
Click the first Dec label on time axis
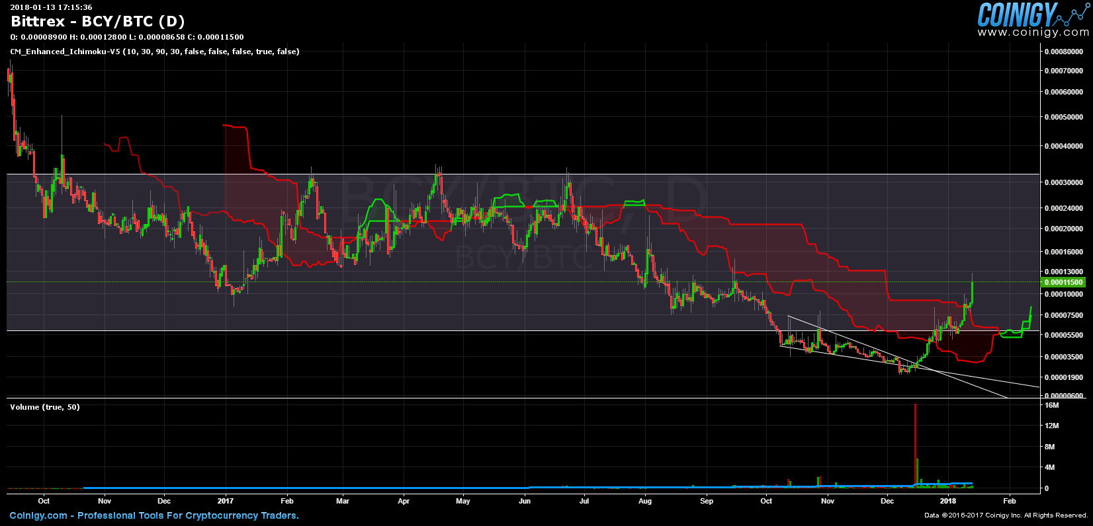point(164,501)
